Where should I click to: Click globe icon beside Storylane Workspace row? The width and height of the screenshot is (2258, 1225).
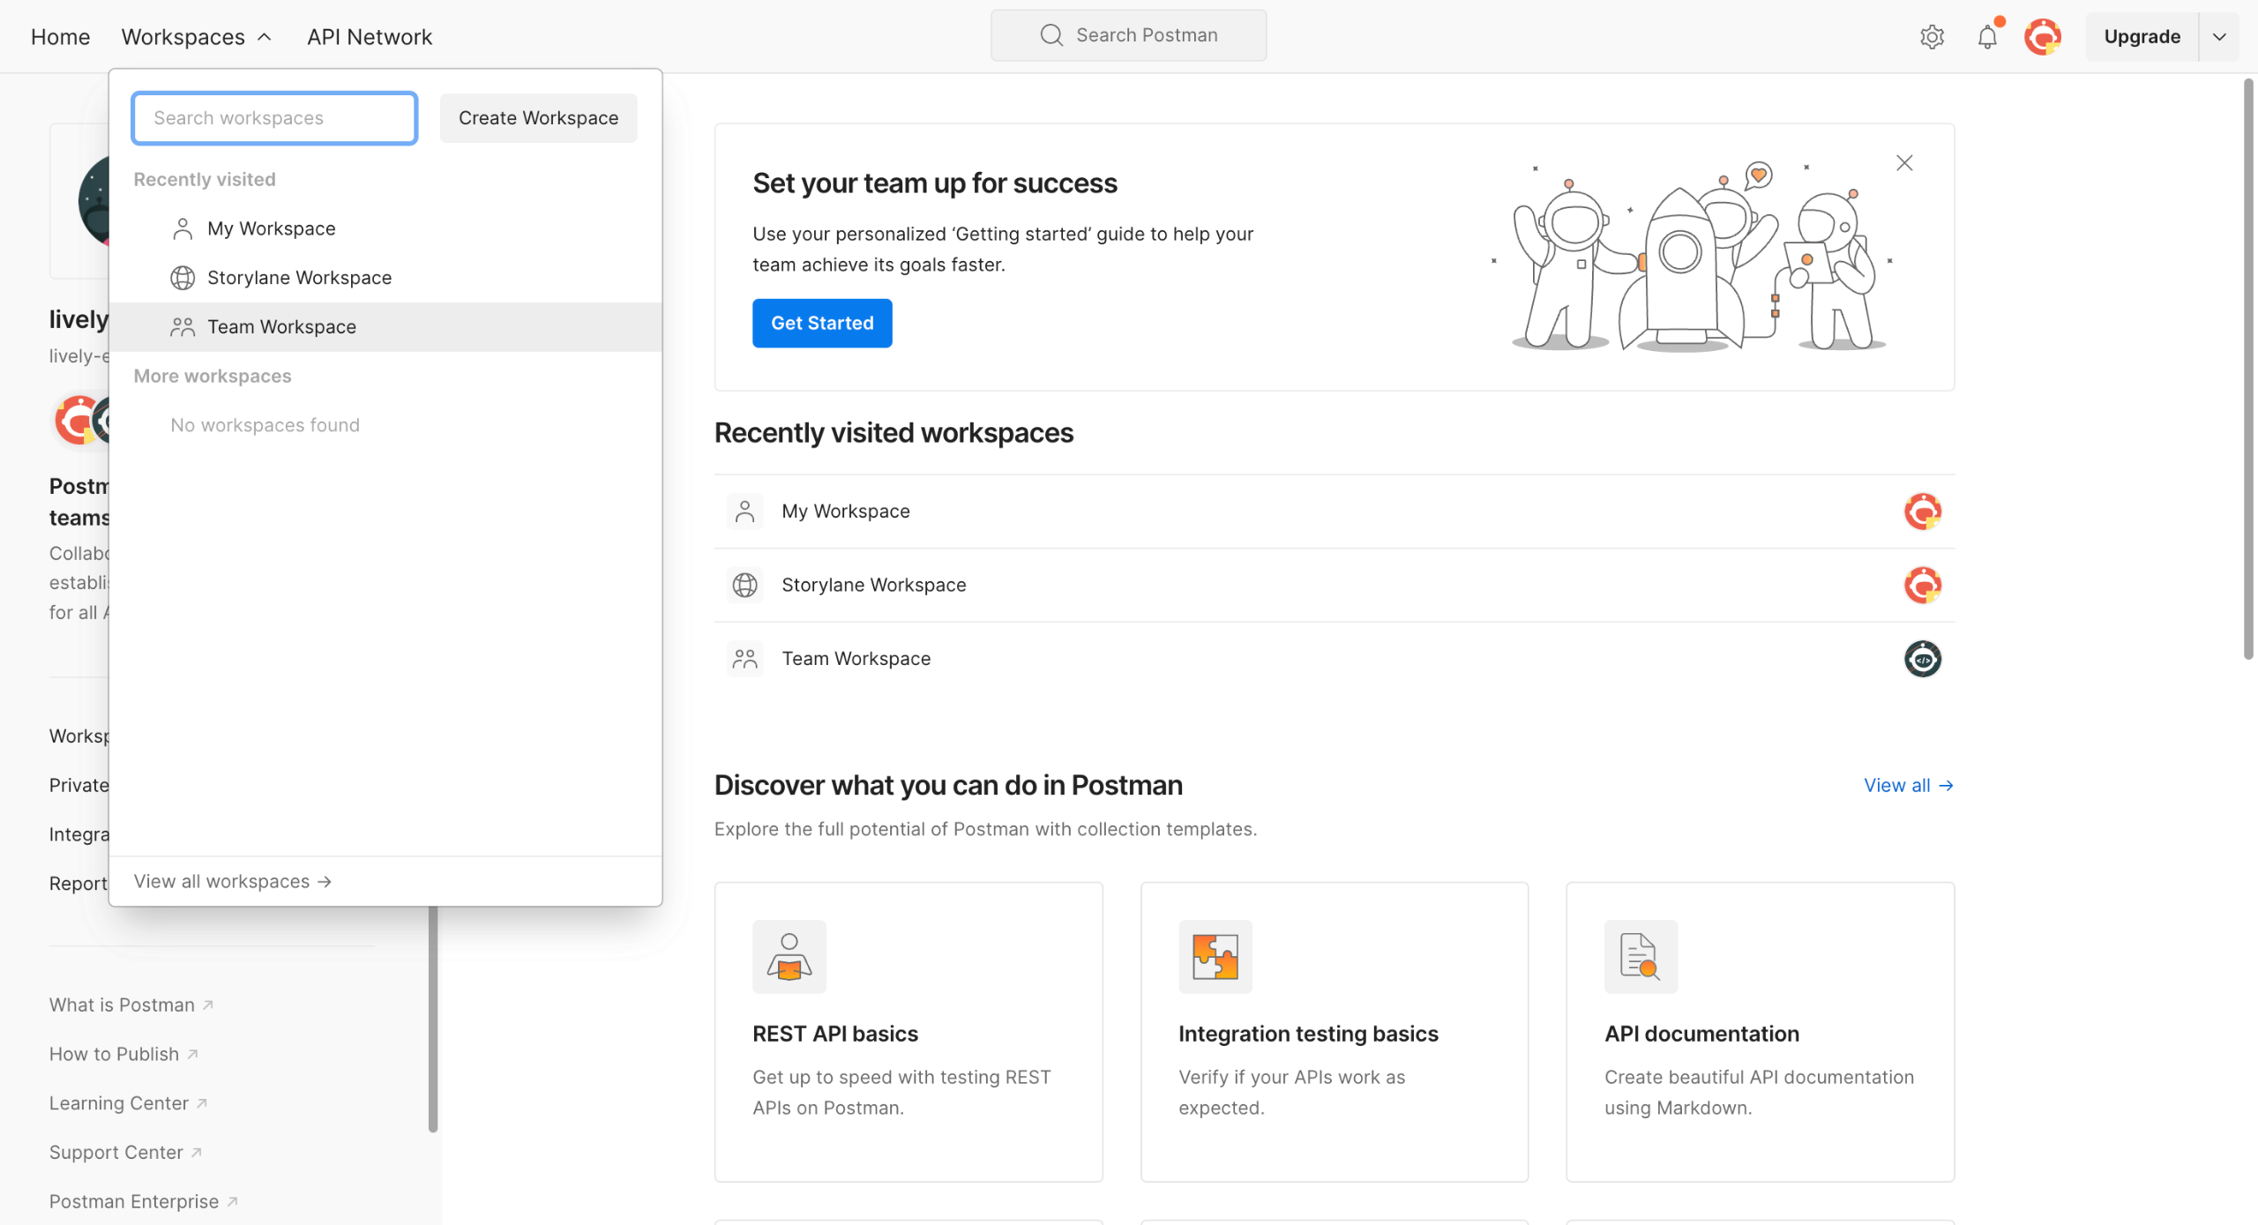tap(744, 585)
